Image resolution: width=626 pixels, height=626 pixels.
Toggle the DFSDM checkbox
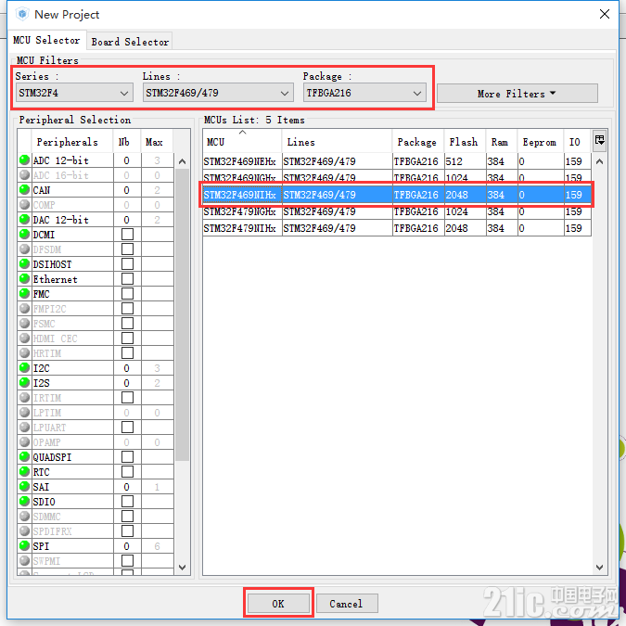tap(127, 249)
